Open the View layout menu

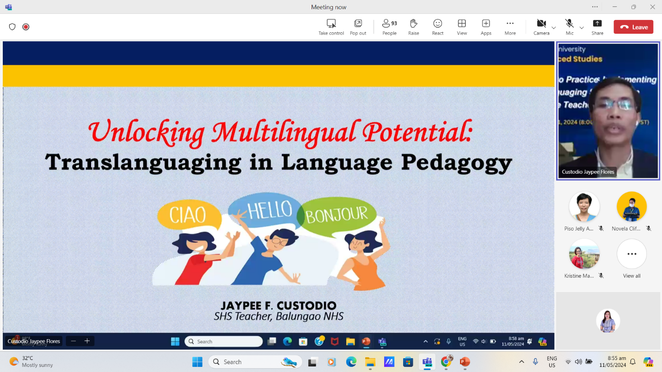[461, 24]
